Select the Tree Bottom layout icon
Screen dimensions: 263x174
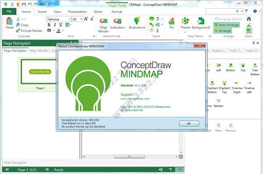(255, 69)
